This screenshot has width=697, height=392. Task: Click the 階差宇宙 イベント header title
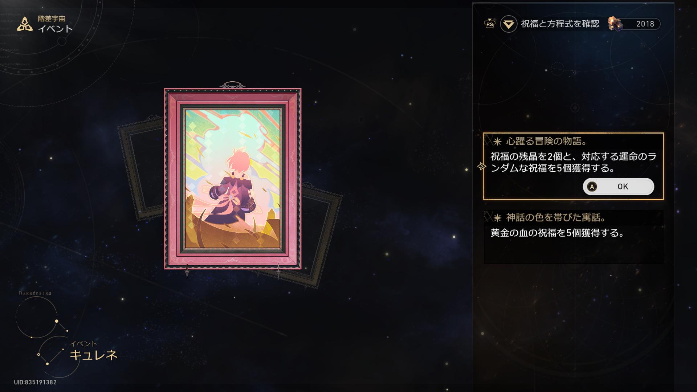55,24
